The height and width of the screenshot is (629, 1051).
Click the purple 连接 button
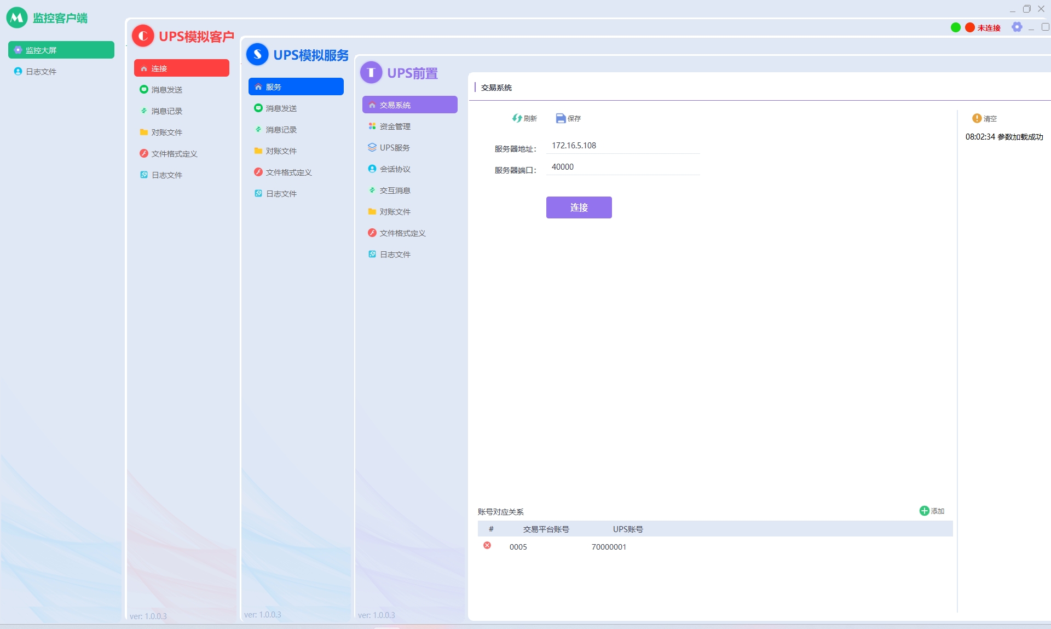pos(579,207)
